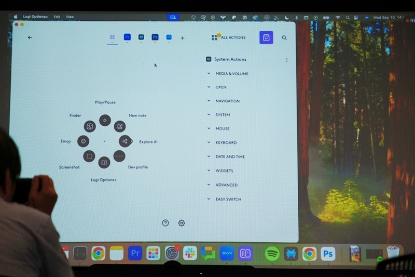Open Slack from the Dock
415x277 pixels.
point(190,254)
